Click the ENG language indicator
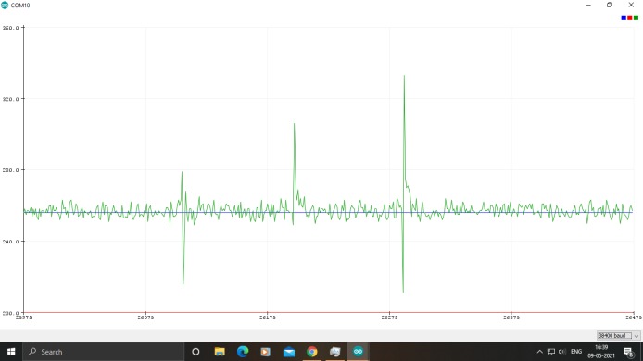 click(x=576, y=352)
